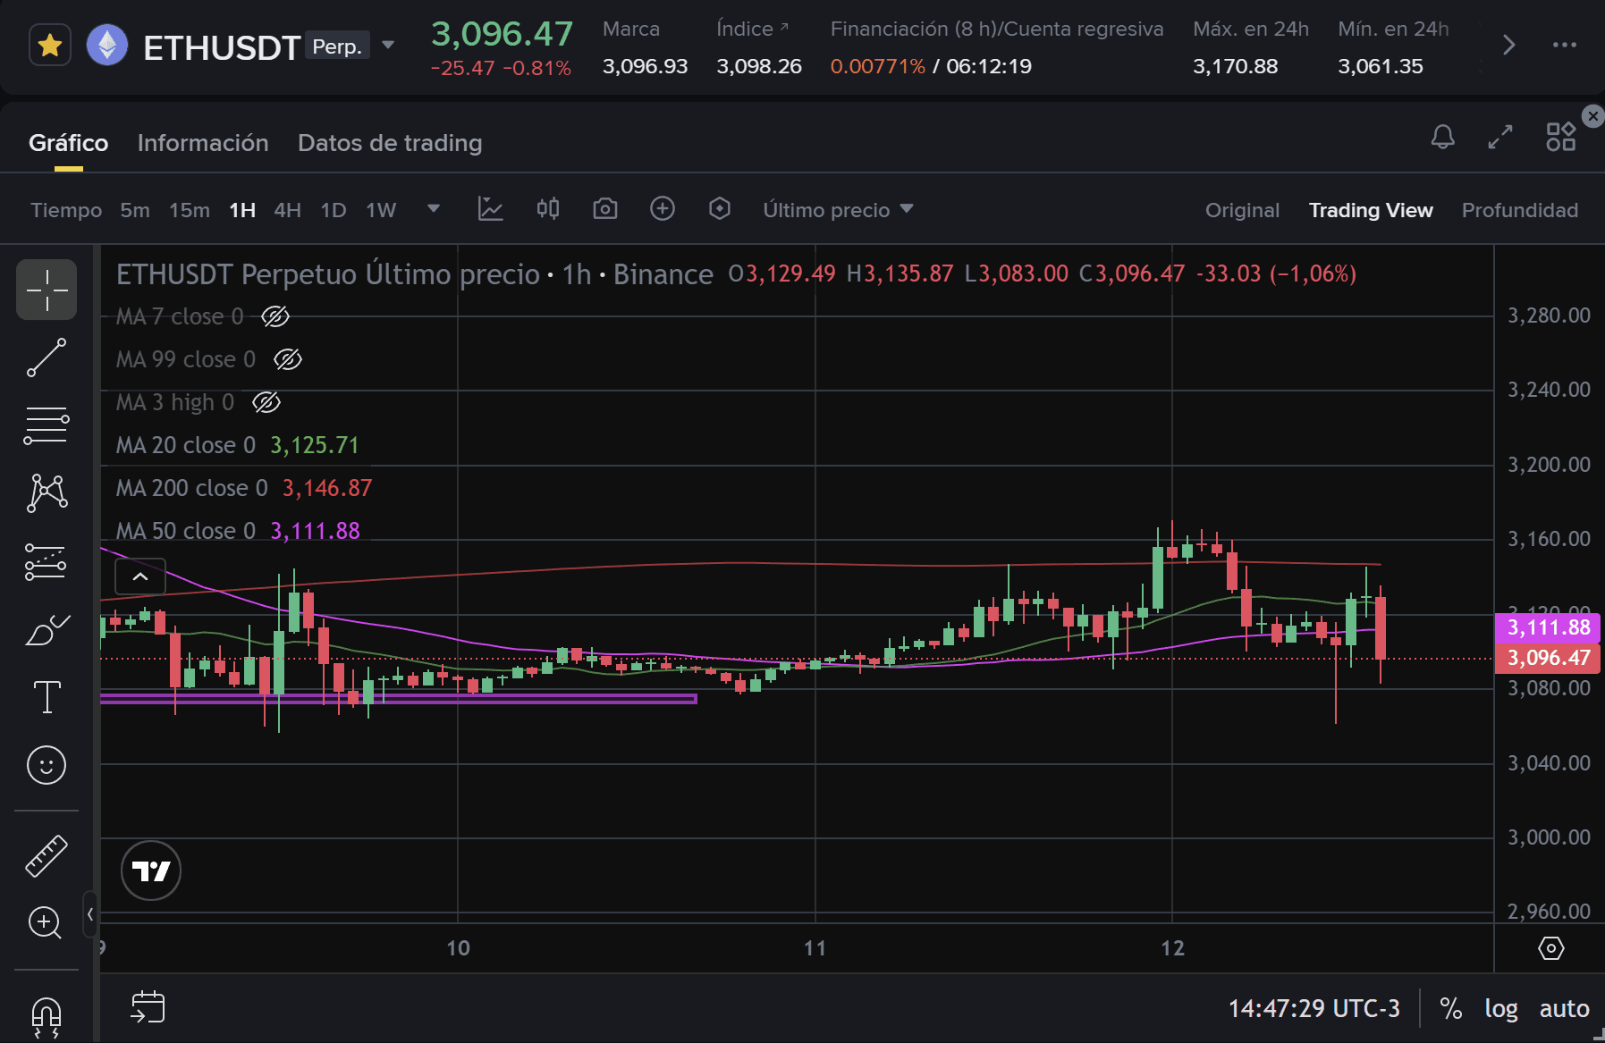Select the 5m timeframe
This screenshot has height=1043, width=1605.
pos(135,210)
